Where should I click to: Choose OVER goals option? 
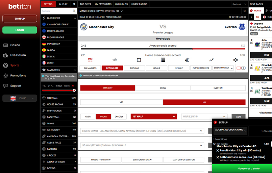pyautogui.click(x=88, y=117)
